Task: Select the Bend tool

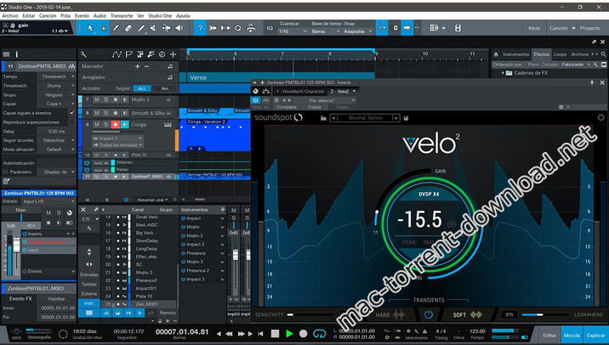Action: point(166,28)
